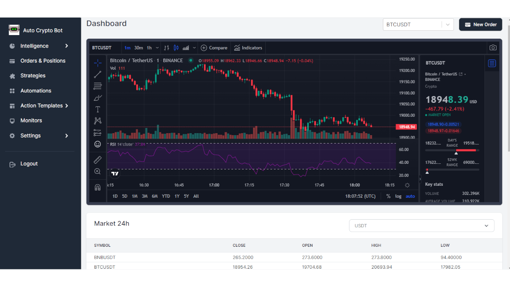510x287 pixels.
Task: Open the Indicators menu
Action: point(248,48)
